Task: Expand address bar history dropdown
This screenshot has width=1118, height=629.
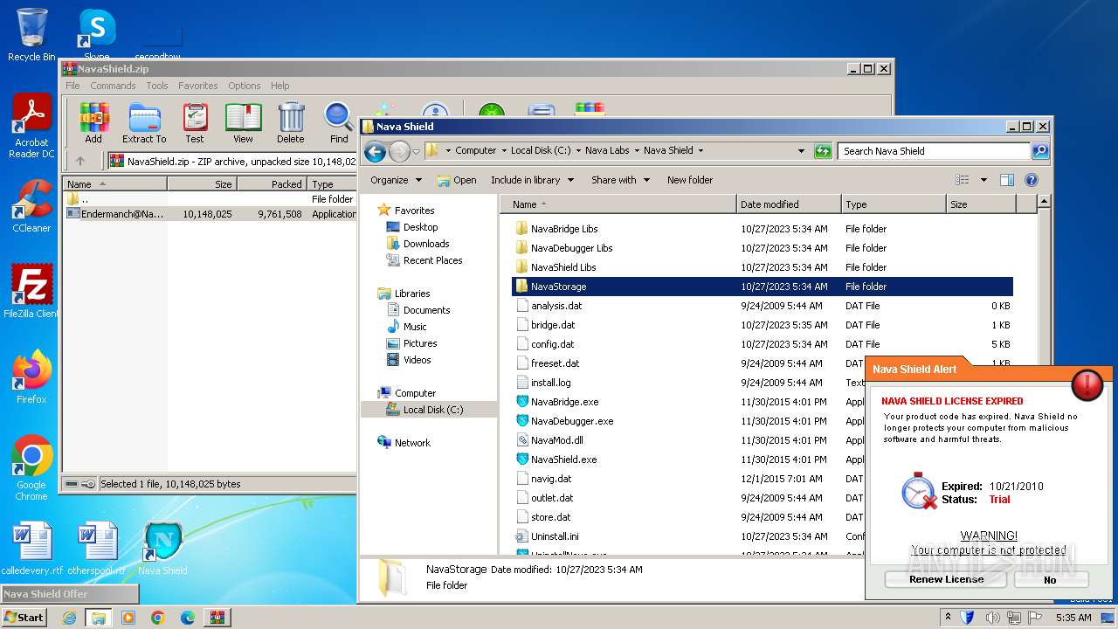Action: (801, 151)
